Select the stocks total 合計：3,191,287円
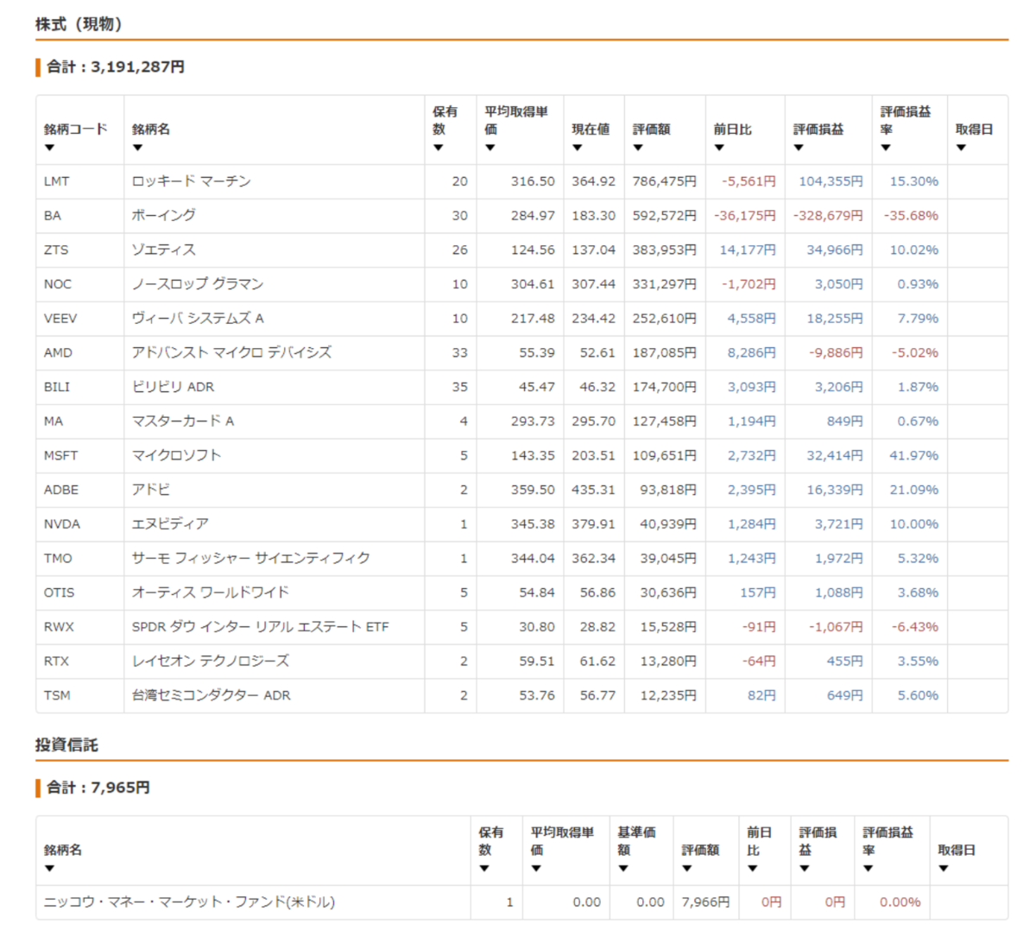This screenshot has width=1036, height=937. coord(116,66)
